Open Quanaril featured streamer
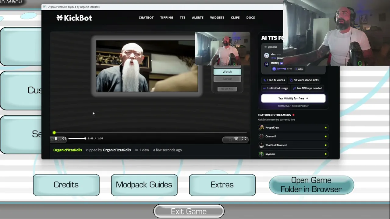Viewport: 390px width, 219px height. [293, 136]
